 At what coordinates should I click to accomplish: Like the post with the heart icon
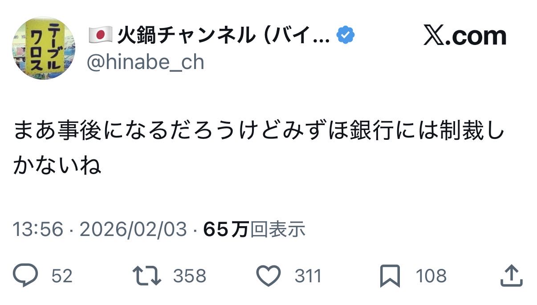(x=269, y=276)
